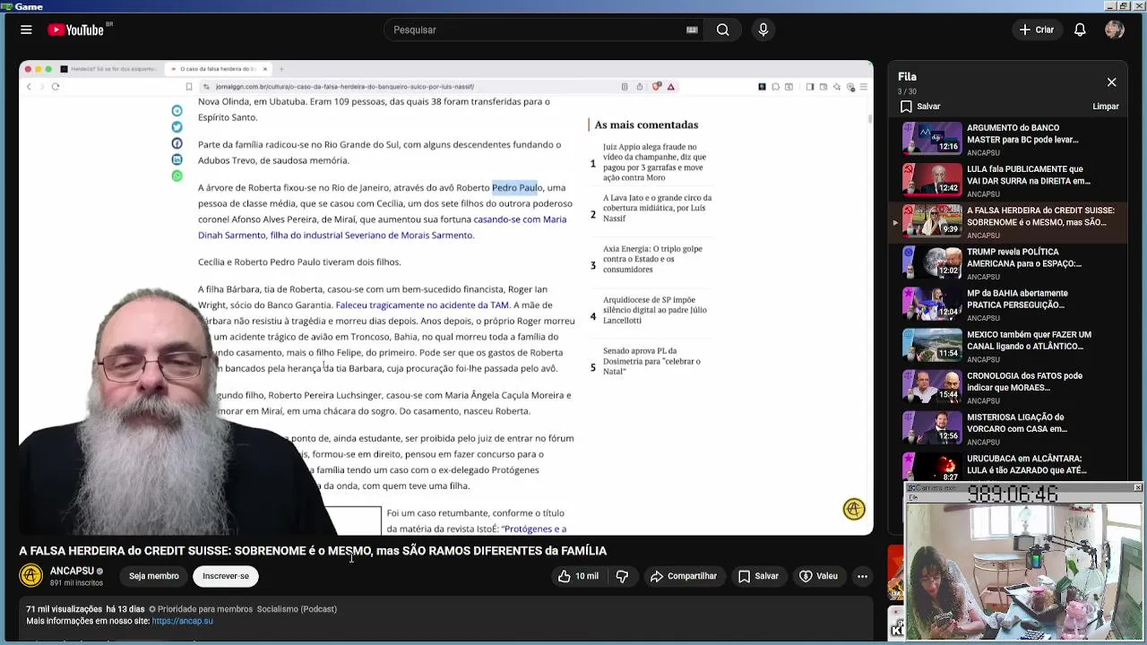This screenshot has height=645, width=1147.
Task: Close the Fila queue panel
Action: [x=1111, y=82]
